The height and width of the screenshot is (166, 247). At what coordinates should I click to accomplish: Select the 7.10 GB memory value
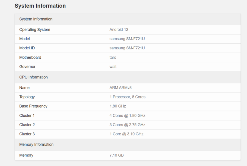pyautogui.click(x=116, y=155)
